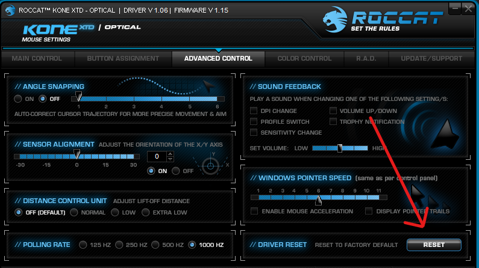Click the X/Y axis crosshair icon
Image resolution: width=479 pixels, height=268 pixels.
click(x=210, y=166)
